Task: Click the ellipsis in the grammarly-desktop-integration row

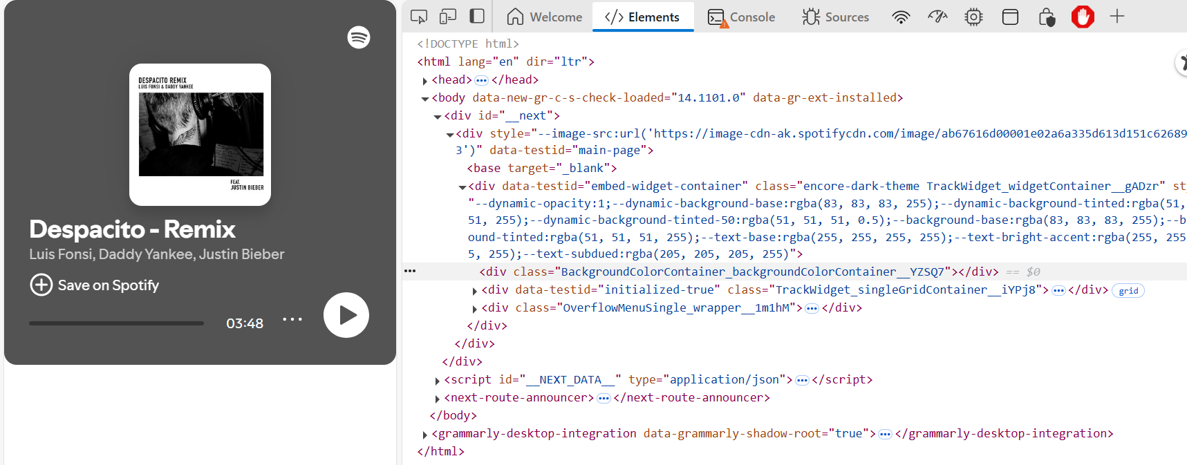Action: point(885,434)
